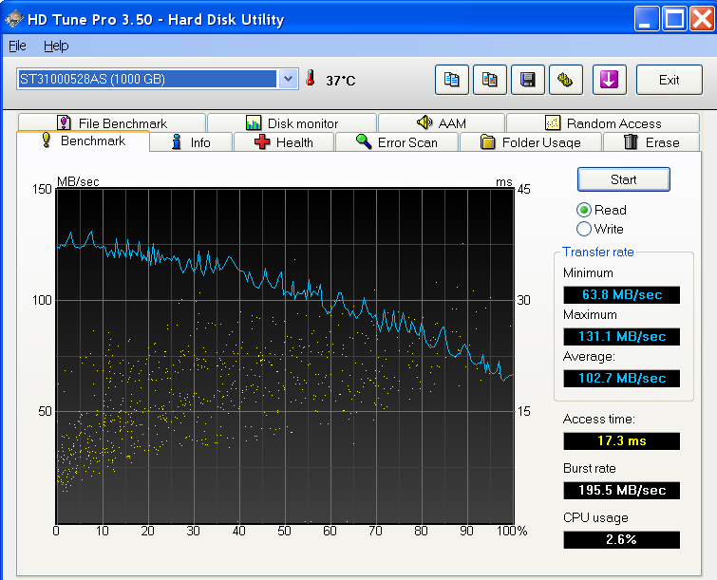
Task: Switch to the Disk monitor tab
Action: tap(292, 123)
